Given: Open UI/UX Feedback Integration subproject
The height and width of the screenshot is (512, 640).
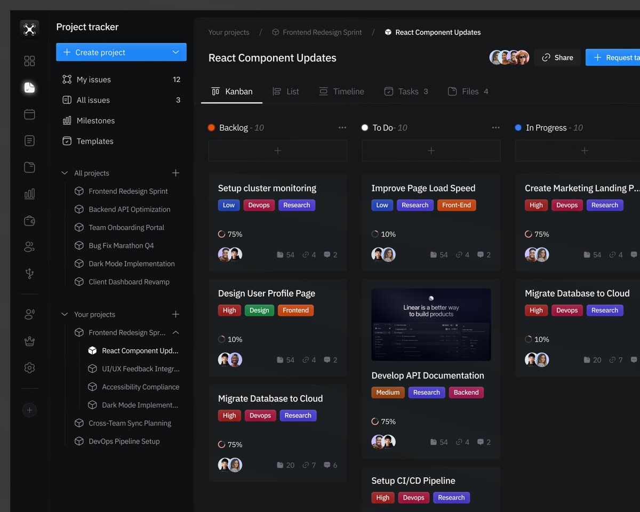Looking at the screenshot, I should tap(133, 369).
